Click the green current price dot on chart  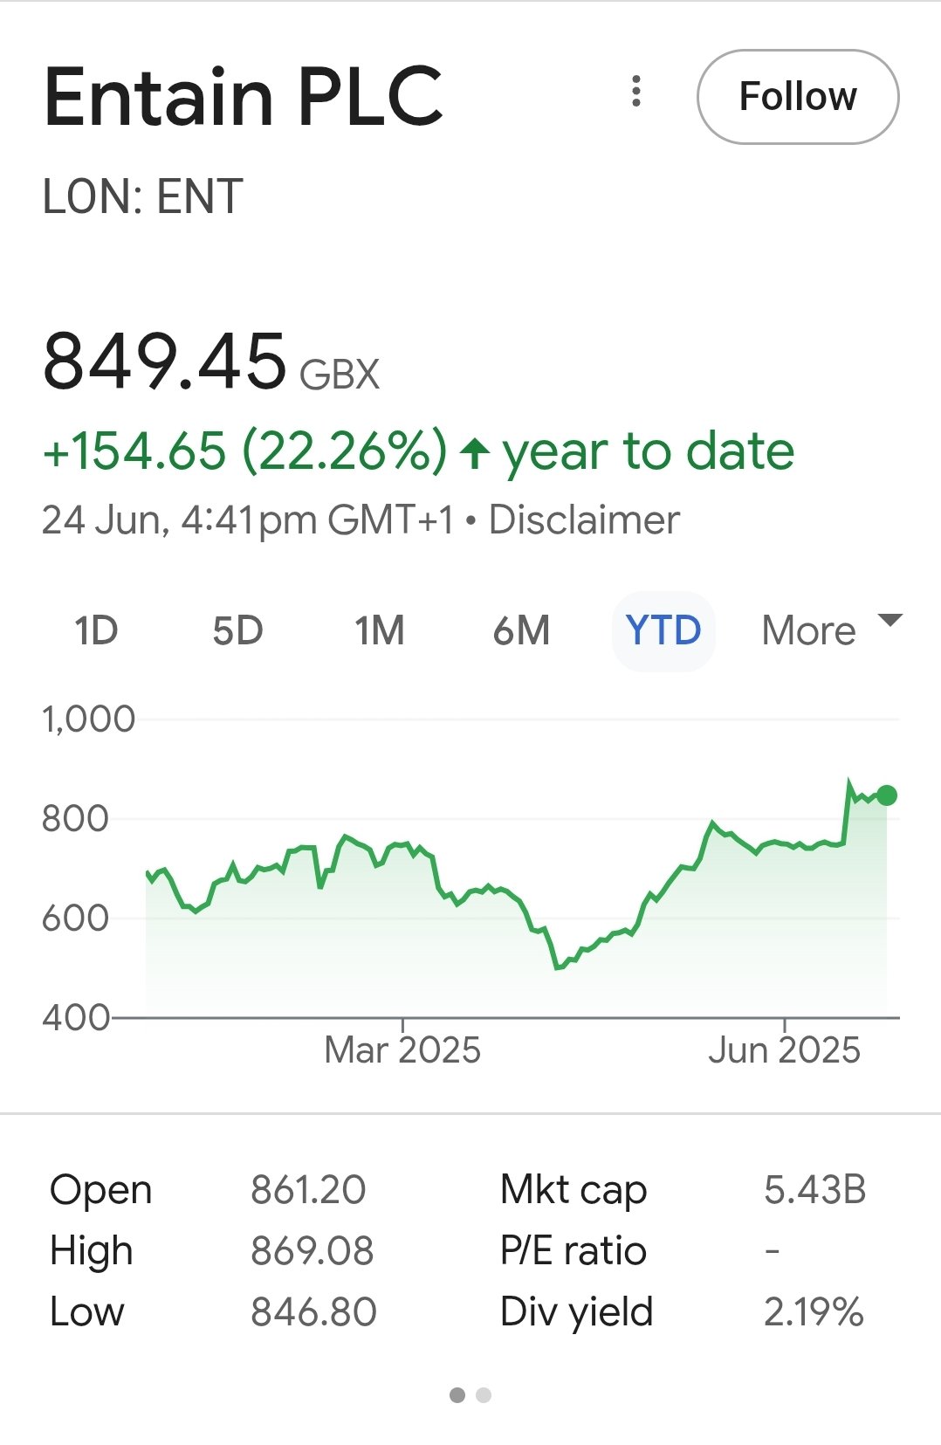[887, 795]
